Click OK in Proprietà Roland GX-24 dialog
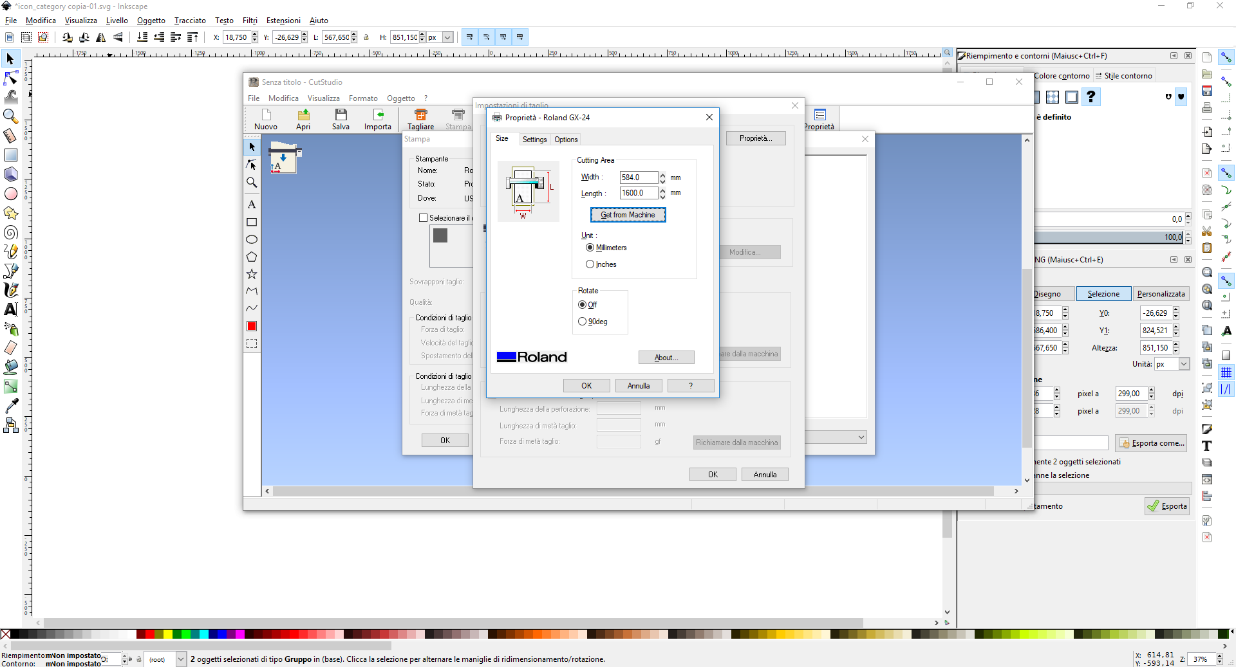The image size is (1236, 667). (586, 386)
